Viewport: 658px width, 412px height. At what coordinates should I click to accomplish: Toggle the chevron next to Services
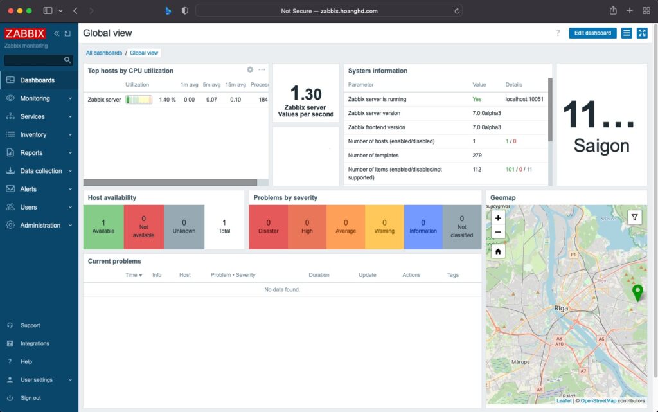pyautogui.click(x=70, y=116)
